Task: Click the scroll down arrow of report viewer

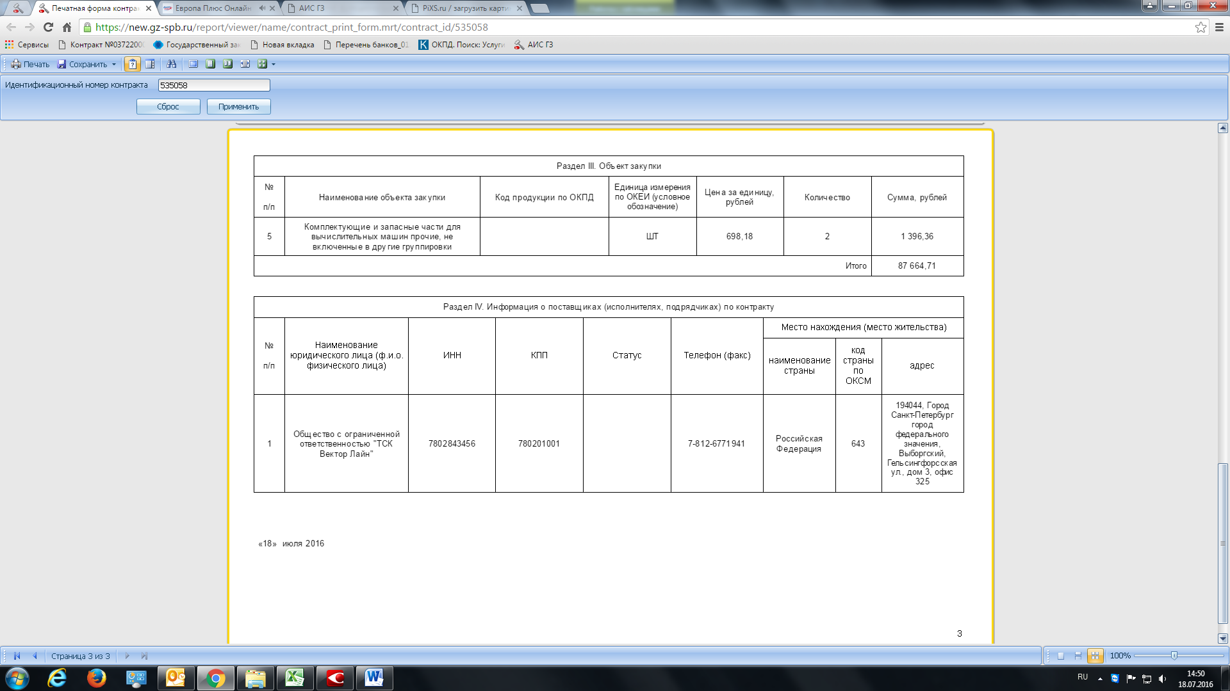Action: 1223,639
